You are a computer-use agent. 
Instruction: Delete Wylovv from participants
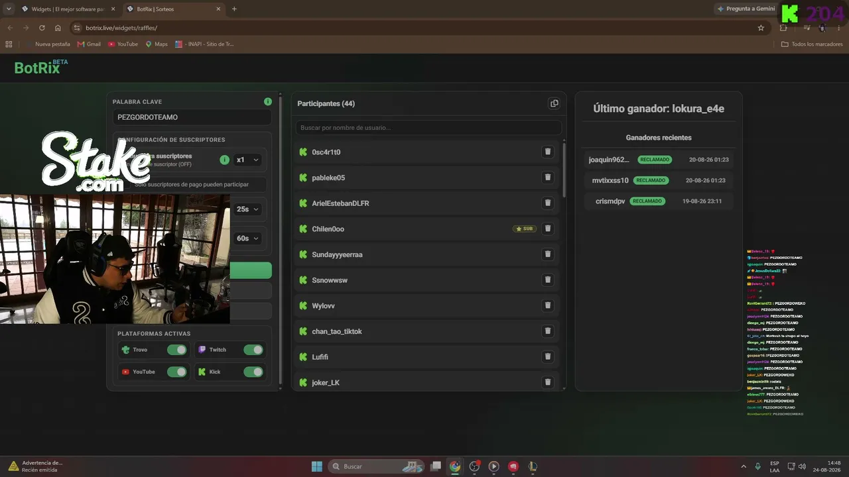click(x=548, y=305)
